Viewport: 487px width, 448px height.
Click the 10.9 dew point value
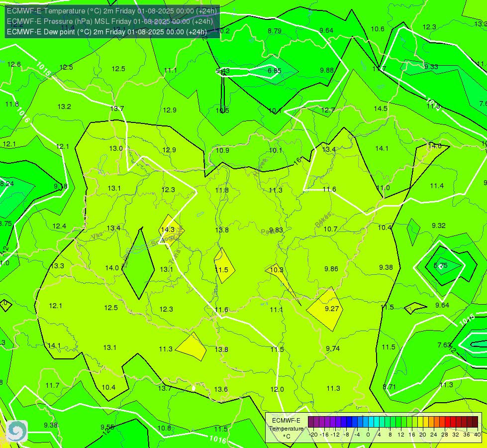coord(222,150)
